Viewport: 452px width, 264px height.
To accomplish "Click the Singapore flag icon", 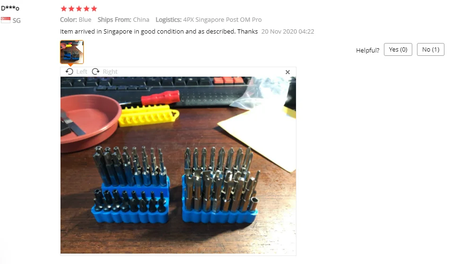I will point(6,20).
